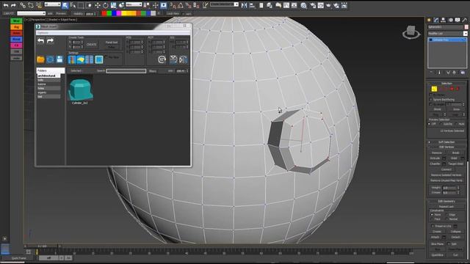Viewport: 470px width, 264px height.
Task: Select Off preview selection radio
Action: pos(429,124)
